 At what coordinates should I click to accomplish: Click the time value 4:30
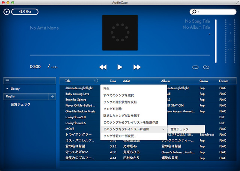[x=113, y=152]
